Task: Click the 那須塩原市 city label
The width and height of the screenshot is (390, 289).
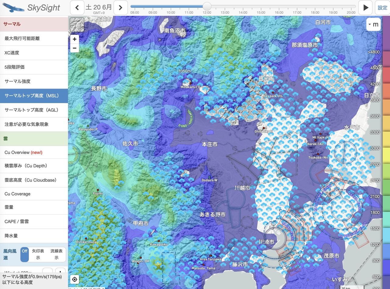Action: [304, 45]
